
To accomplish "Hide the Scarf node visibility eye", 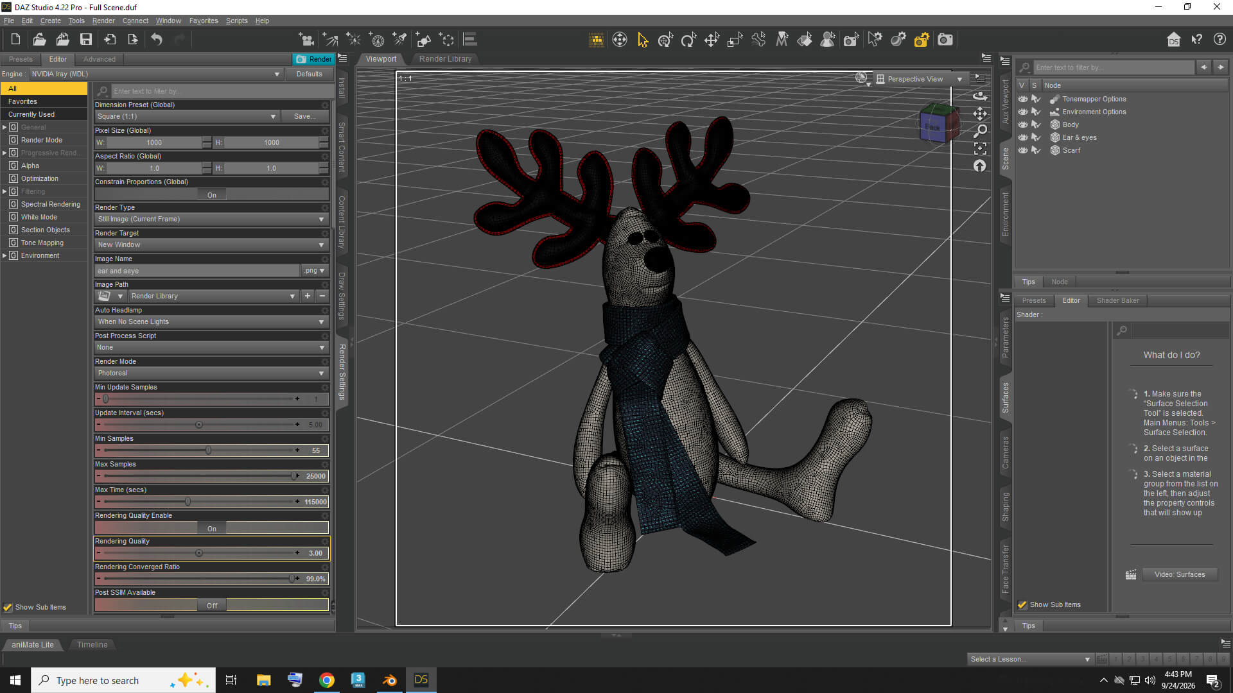I will point(1023,150).
